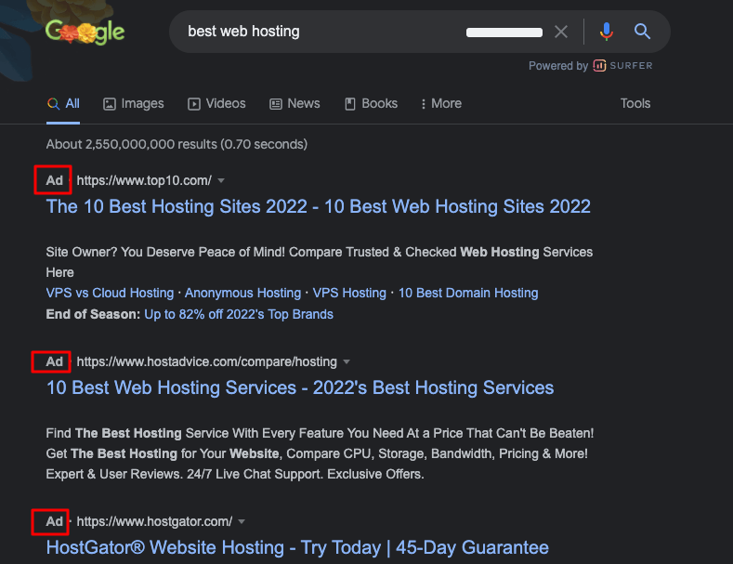Click the News tab newspaper icon
The image size is (733, 564).
tap(276, 104)
